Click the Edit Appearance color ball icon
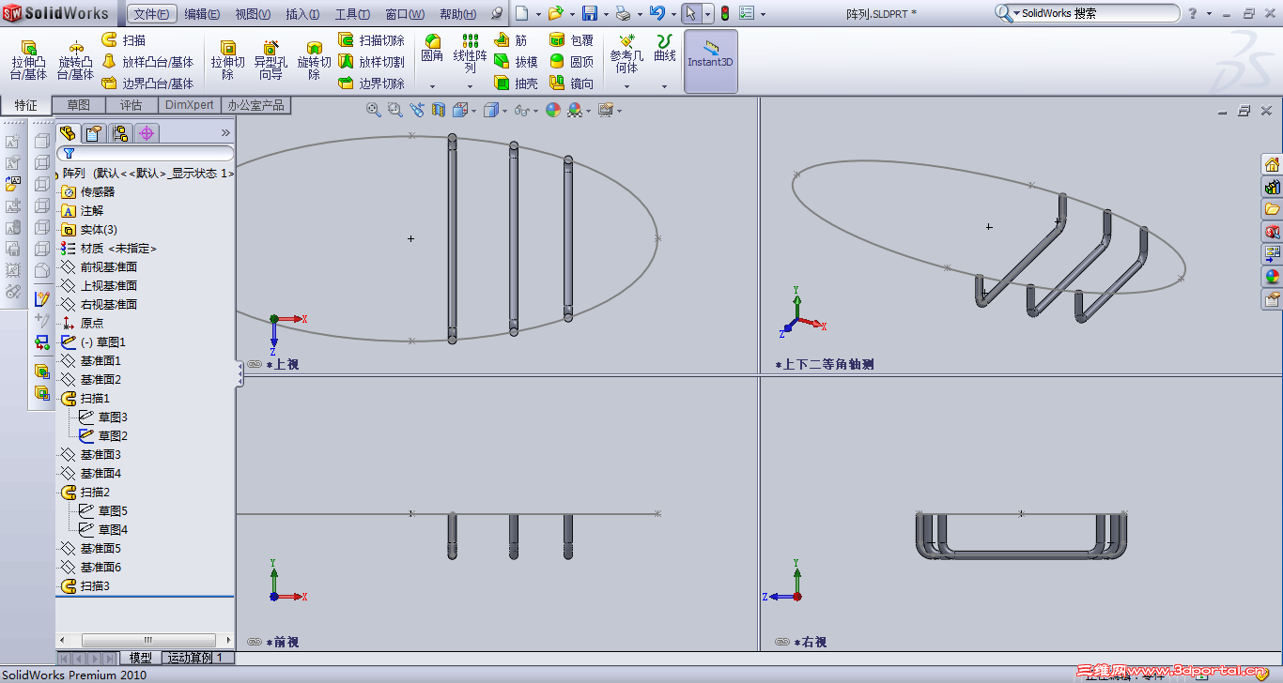Image resolution: width=1283 pixels, height=683 pixels. pyautogui.click(x=553, y=110)
